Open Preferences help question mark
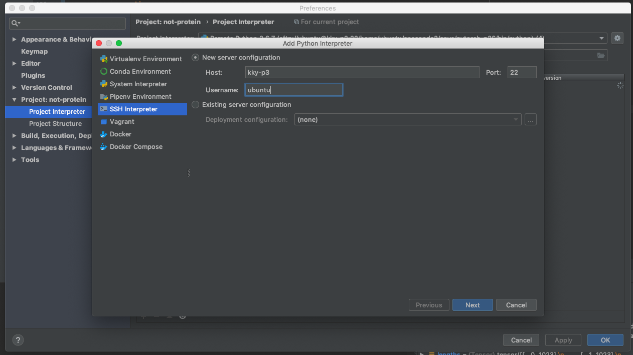This screenshot has width=633, height=355. [18, 339]
